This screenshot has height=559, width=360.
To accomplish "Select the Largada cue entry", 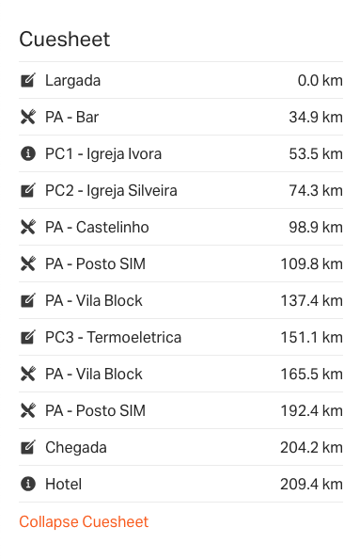I will click(180, 80).
